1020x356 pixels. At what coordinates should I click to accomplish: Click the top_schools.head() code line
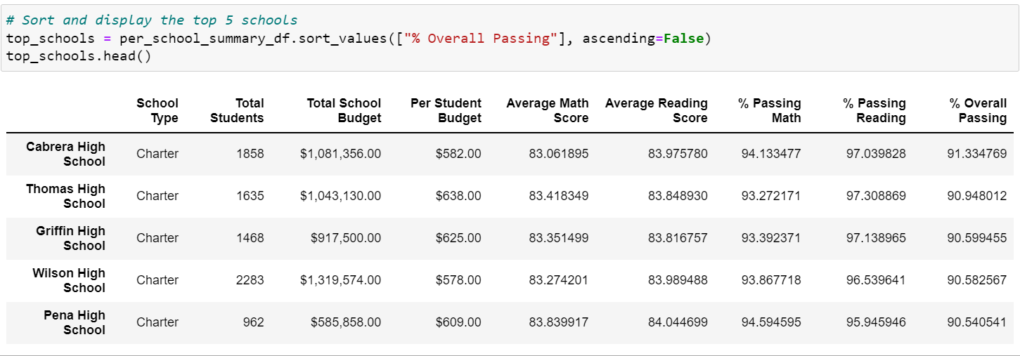click(78, 55)
